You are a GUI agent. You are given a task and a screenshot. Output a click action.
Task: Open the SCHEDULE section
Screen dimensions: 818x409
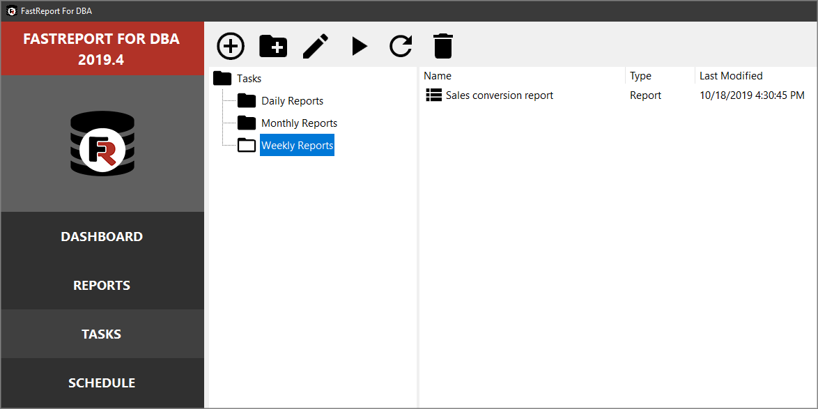[102, 383]
